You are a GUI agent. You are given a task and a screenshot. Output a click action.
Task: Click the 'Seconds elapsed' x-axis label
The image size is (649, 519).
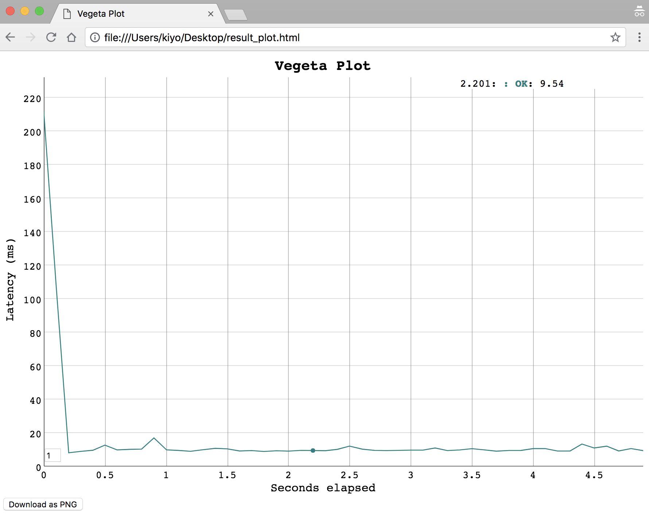[323, 488]
